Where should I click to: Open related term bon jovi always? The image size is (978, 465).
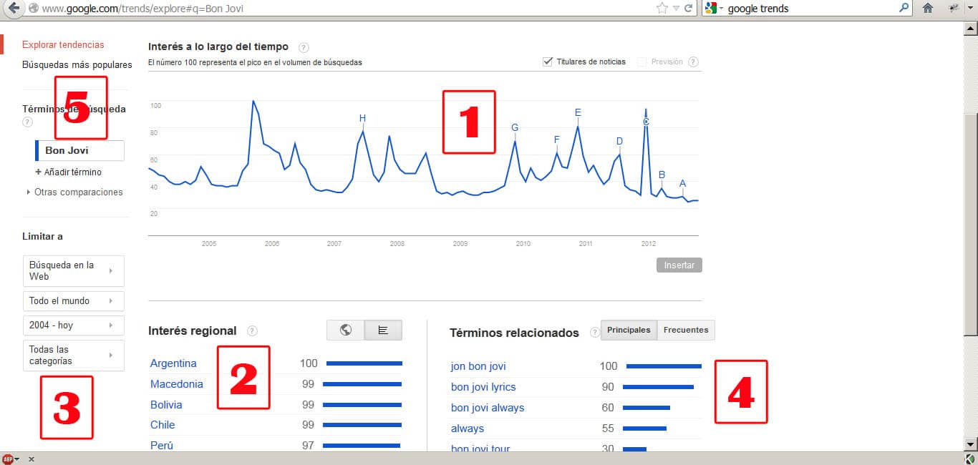coord(488,408)
